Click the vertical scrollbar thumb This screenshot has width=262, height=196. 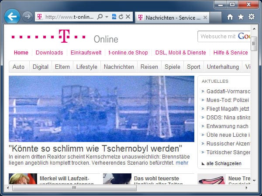coord(254,44)
